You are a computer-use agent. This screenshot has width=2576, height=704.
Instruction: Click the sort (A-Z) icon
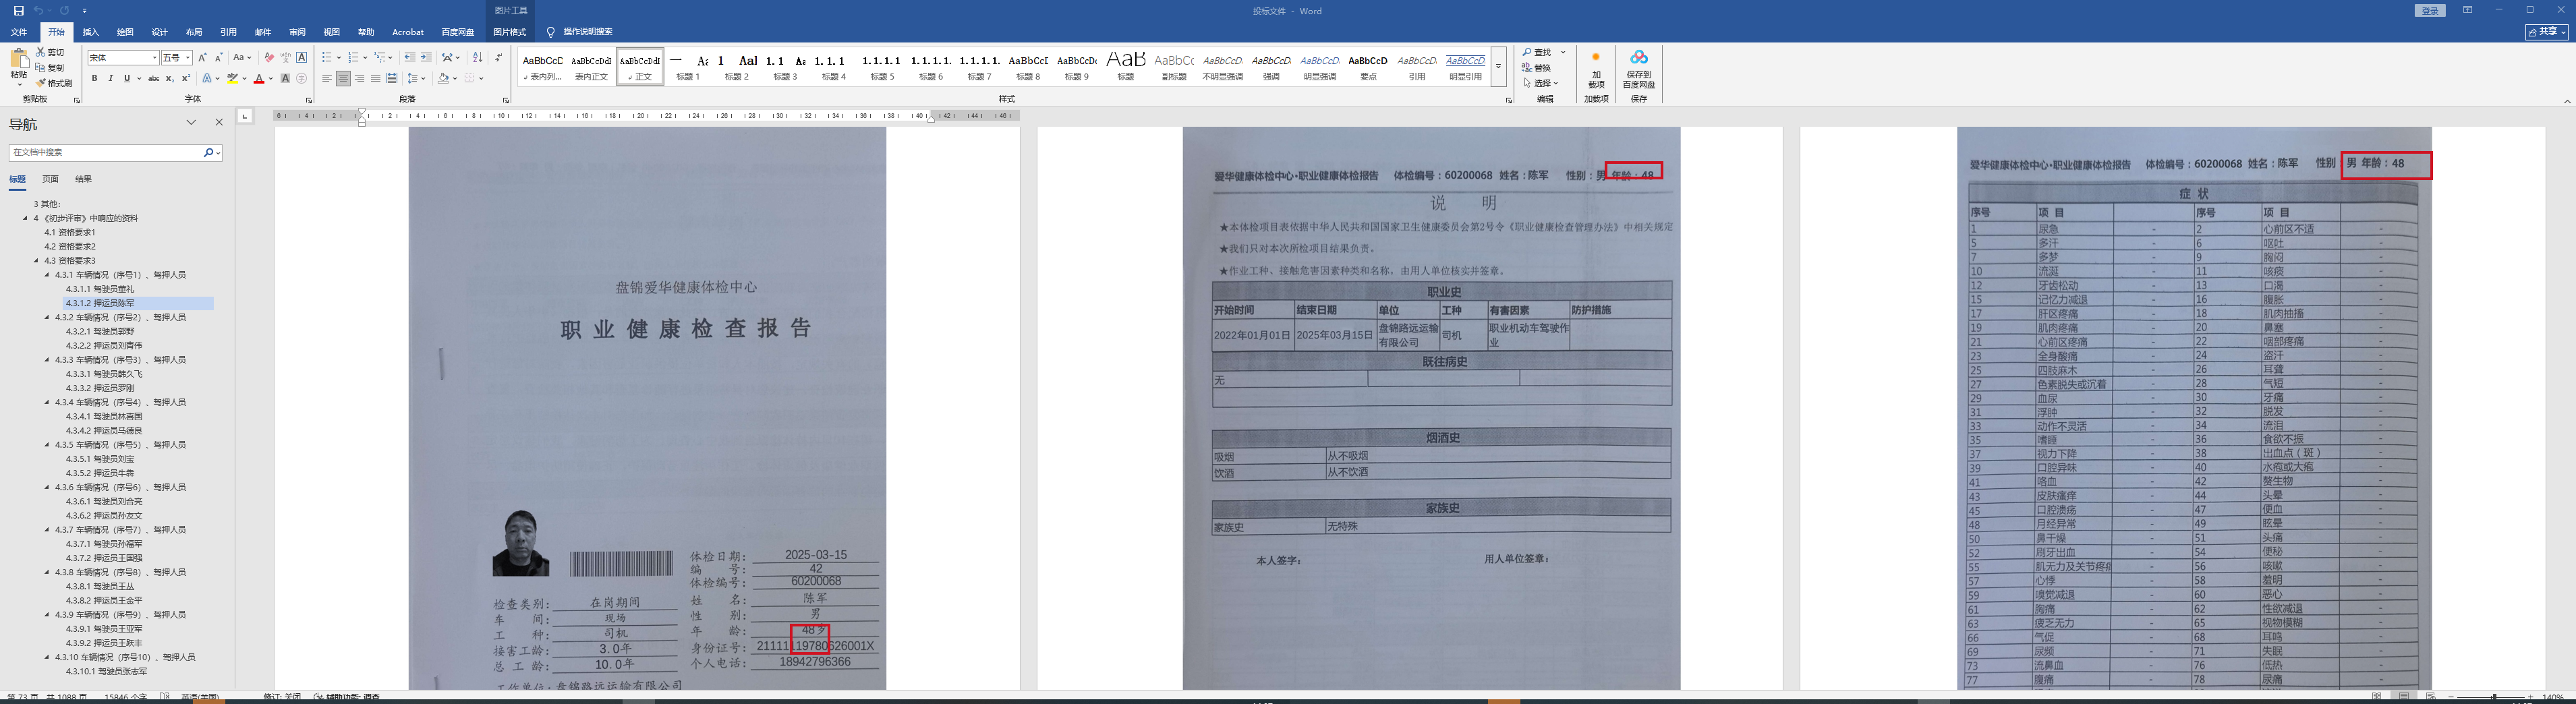coord(477,58)
